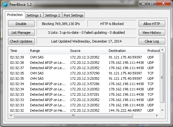Click the TCP protocol in 57286 row
The height and width of the screenshot is (127, 173).
point(151,84)
